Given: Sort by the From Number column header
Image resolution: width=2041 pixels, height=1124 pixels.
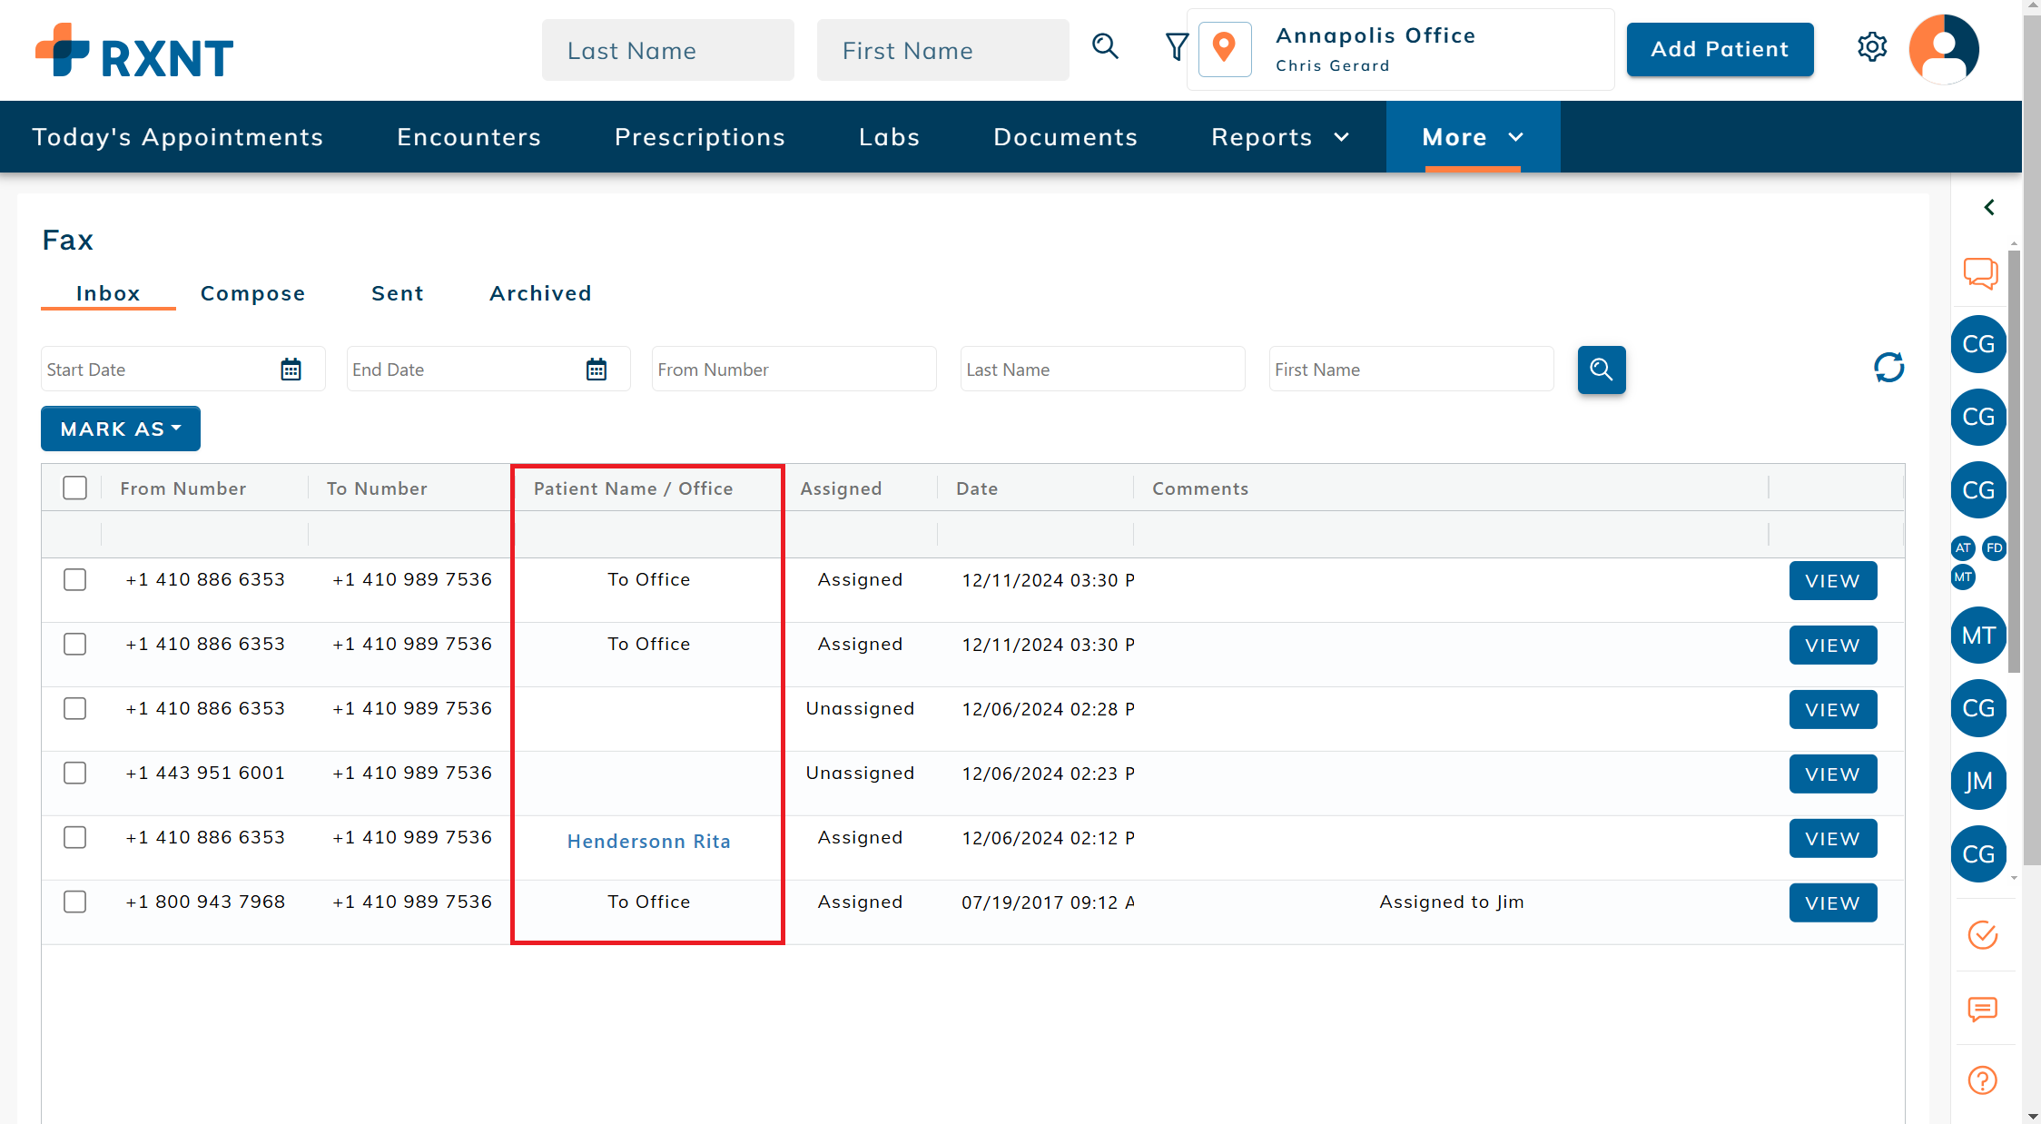Looking at the screenshot, I should click(x=183, y=488).
